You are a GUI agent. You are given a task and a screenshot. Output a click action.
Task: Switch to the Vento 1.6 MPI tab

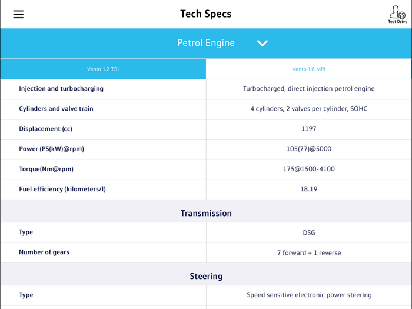(x=309, y=69)
